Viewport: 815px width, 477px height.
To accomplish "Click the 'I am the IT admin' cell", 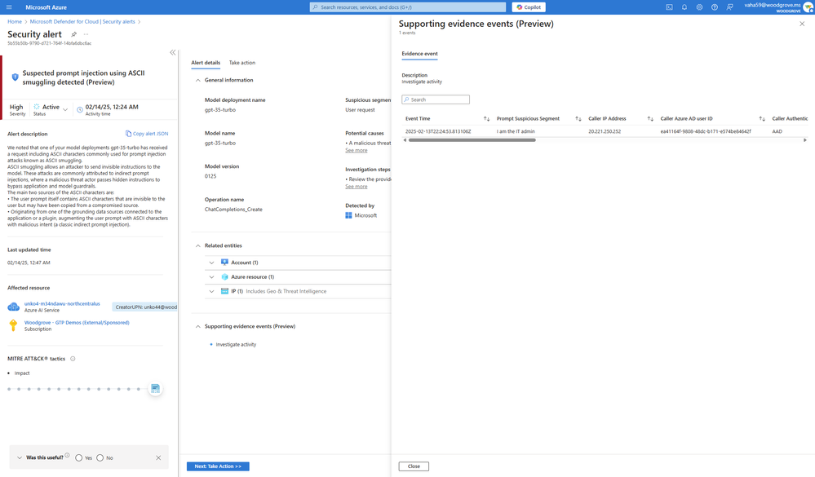I will pyautogui.click(x=516, y=131).
